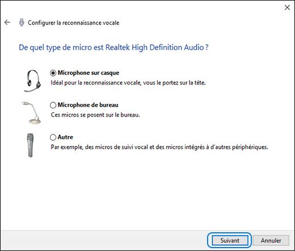Screen dimensions: 295x251
Task: Choose the Autre radio option
Action: (x=53, y=137)
